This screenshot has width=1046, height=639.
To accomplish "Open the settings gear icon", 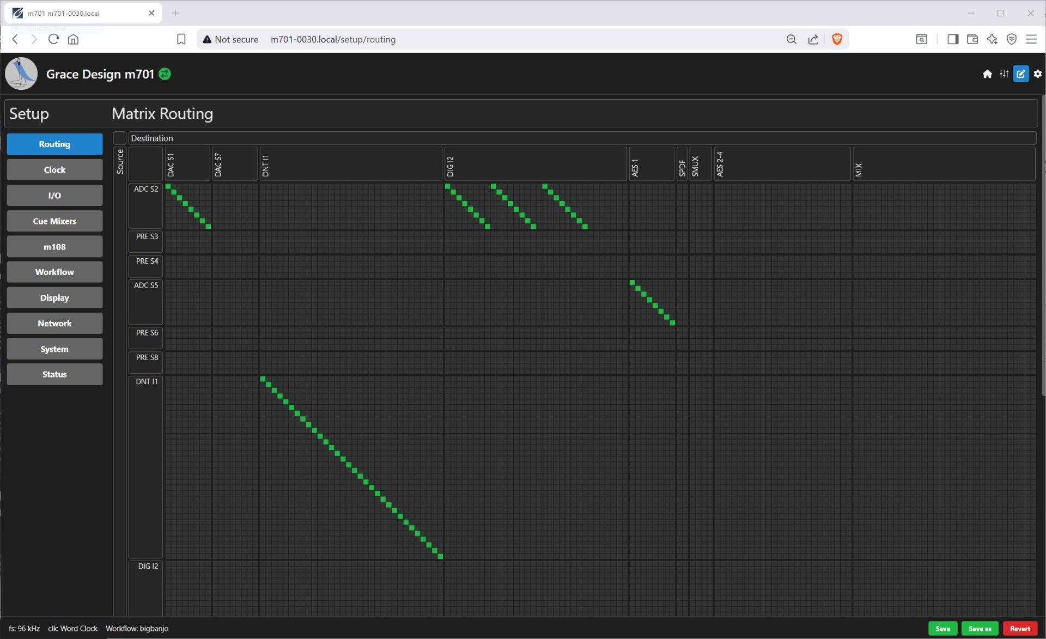I will [1038, 74].
